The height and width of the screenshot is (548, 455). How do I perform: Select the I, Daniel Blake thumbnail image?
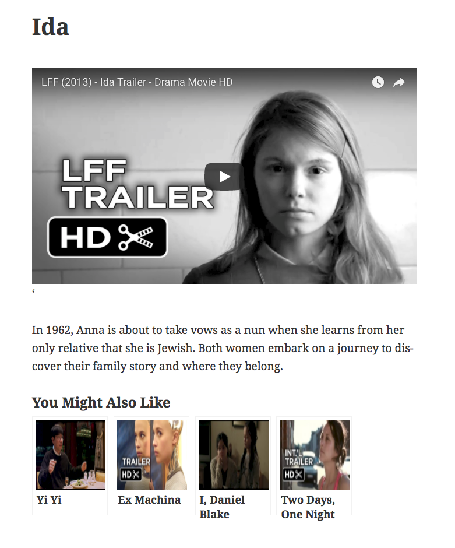234,454
